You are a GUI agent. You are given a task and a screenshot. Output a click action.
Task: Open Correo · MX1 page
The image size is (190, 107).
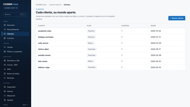pyautogui.click(x=16, y=65)
